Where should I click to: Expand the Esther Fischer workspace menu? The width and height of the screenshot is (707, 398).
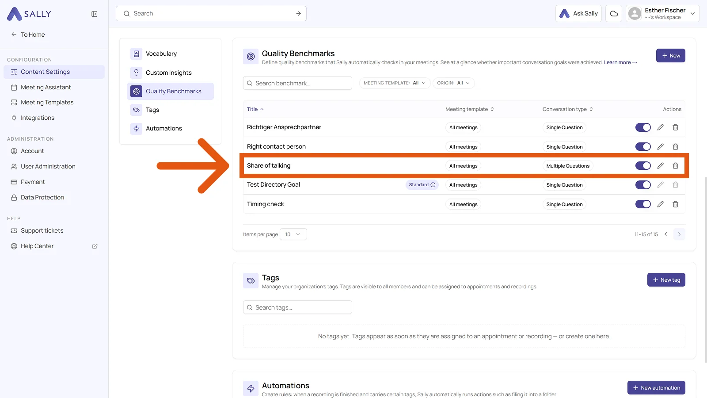click(663, 14)
